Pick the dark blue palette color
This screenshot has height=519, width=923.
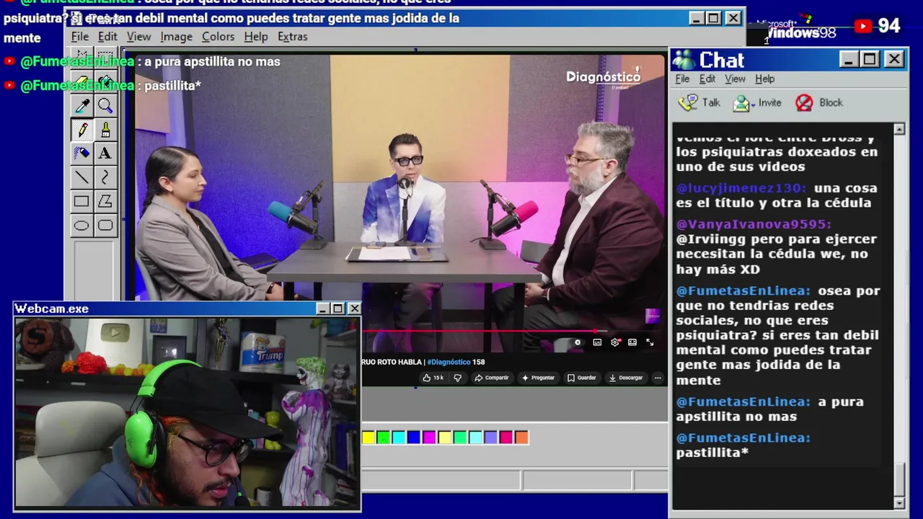pyautogui.click(x=414, y=437)
